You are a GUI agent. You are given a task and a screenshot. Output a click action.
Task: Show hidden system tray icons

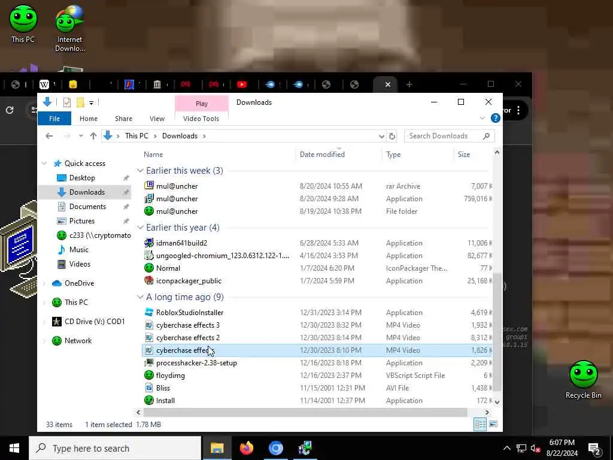[506, 448]
